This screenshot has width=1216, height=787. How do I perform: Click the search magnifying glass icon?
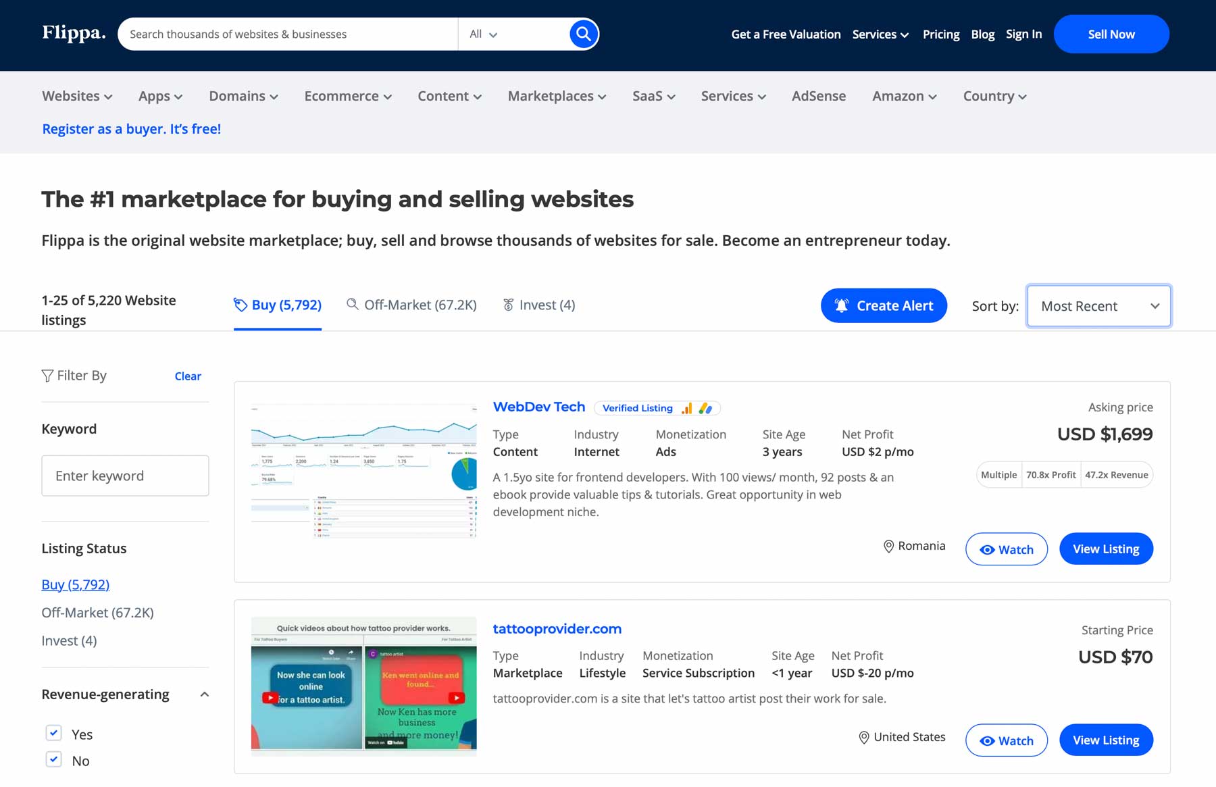tap(582, 33)
